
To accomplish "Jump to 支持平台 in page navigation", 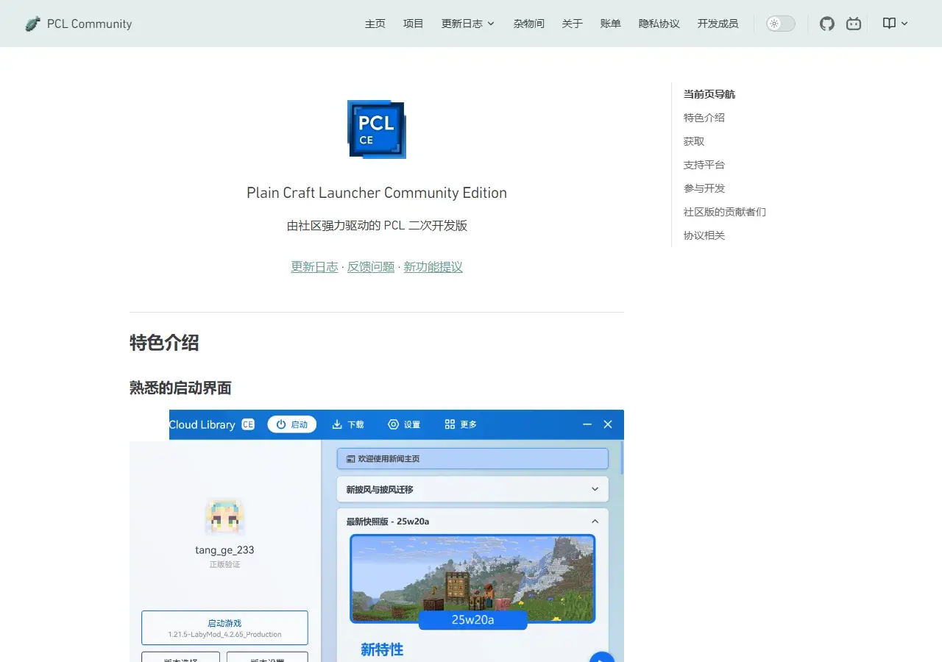I will 704,165.
